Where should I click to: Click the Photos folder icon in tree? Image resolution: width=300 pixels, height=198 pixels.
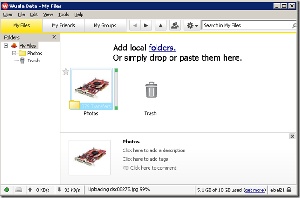22,53
